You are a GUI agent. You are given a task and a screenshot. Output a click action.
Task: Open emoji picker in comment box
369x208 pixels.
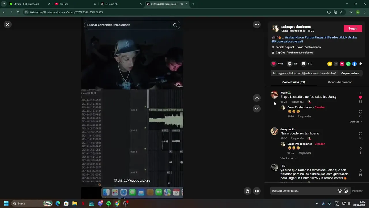tap(346, 191)
